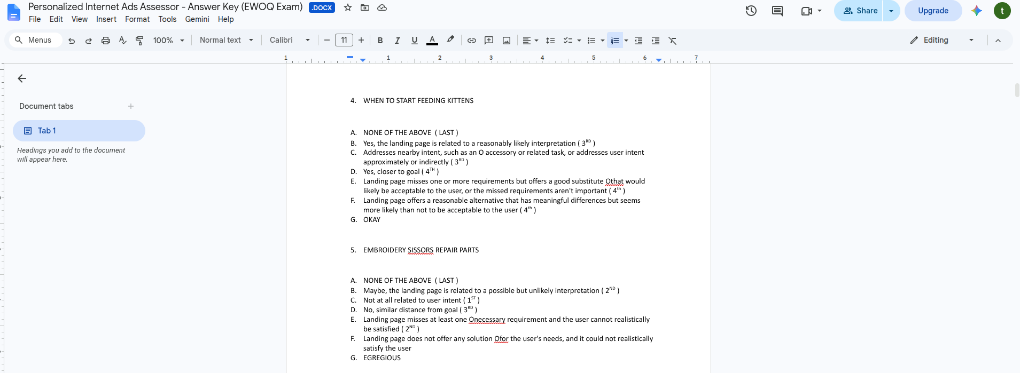Image resolution: width=1020 pixels, height=373 pixels.
Task: Open the highlight color picker
Action: pyautogui.click(x=450, y=40)
